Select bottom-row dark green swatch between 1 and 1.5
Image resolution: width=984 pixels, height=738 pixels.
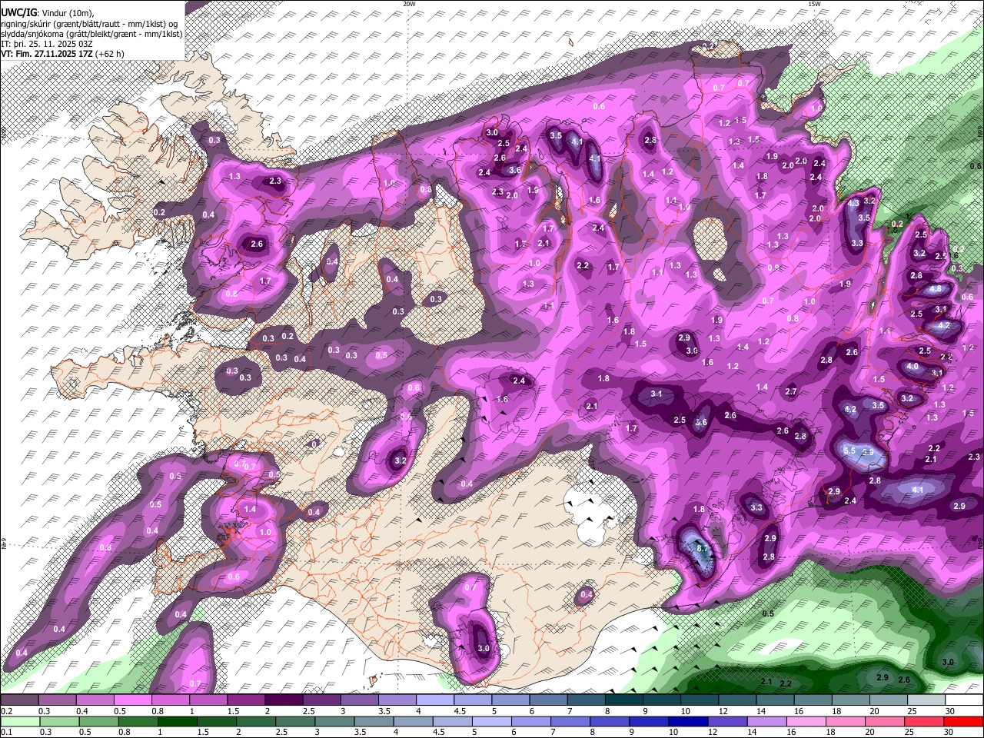(177, 721)
